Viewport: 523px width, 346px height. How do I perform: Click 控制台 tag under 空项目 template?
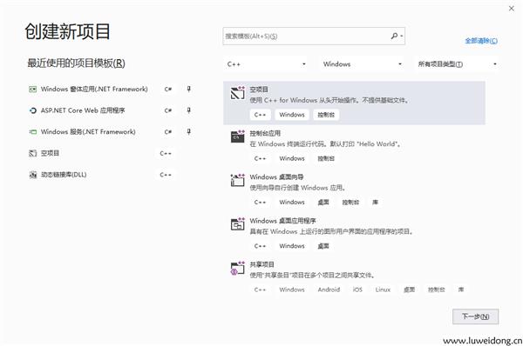[326, 115]
